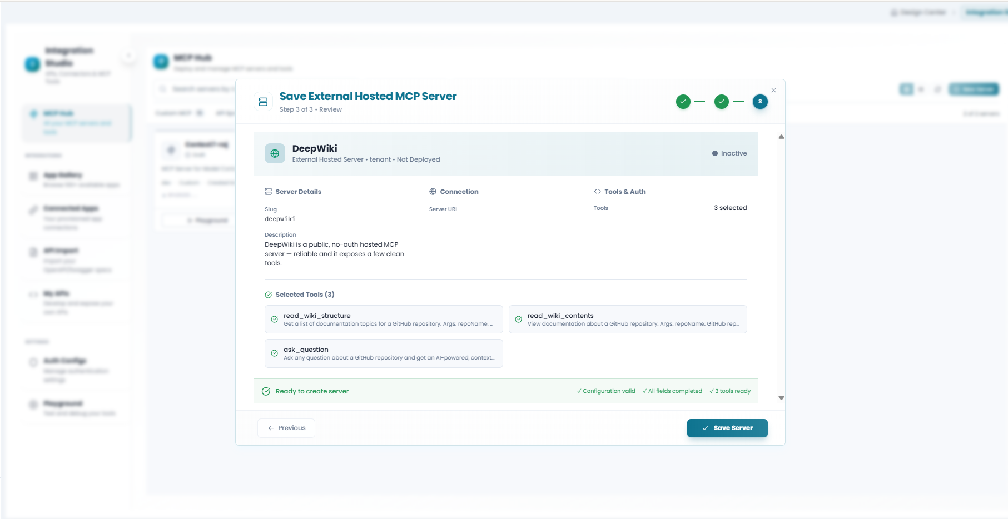Image resolution: width=1008 pixels, height=519 pixels.
Task: Click the second completed step checkmark
Action: tap(722, 102)
